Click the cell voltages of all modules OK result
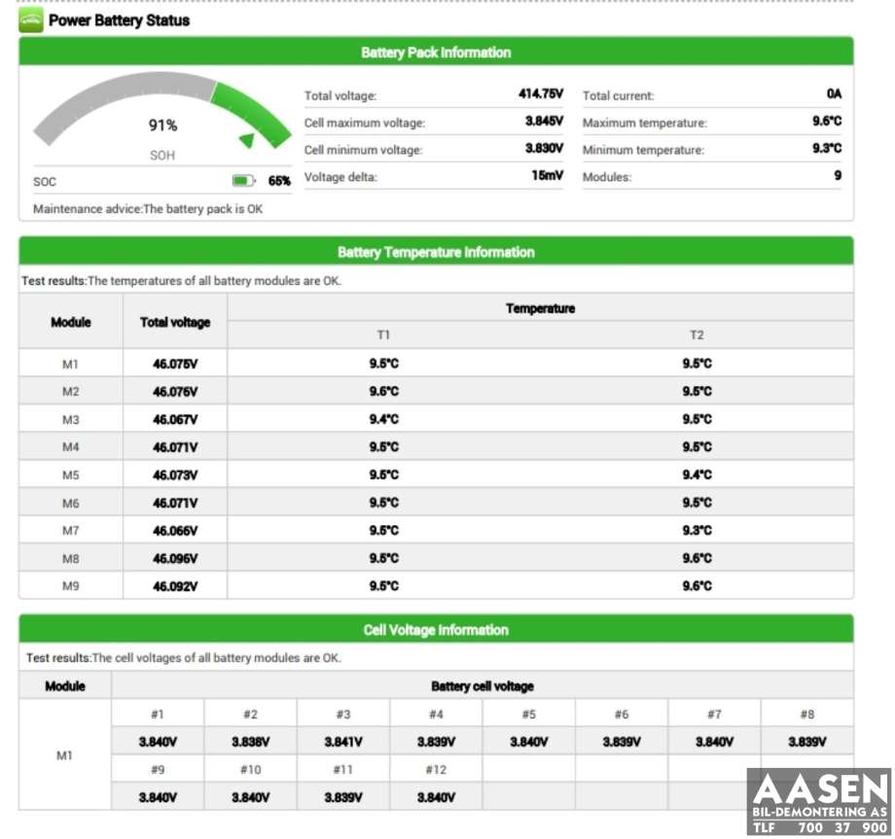895x839 pixels. [x=183, y=657]
